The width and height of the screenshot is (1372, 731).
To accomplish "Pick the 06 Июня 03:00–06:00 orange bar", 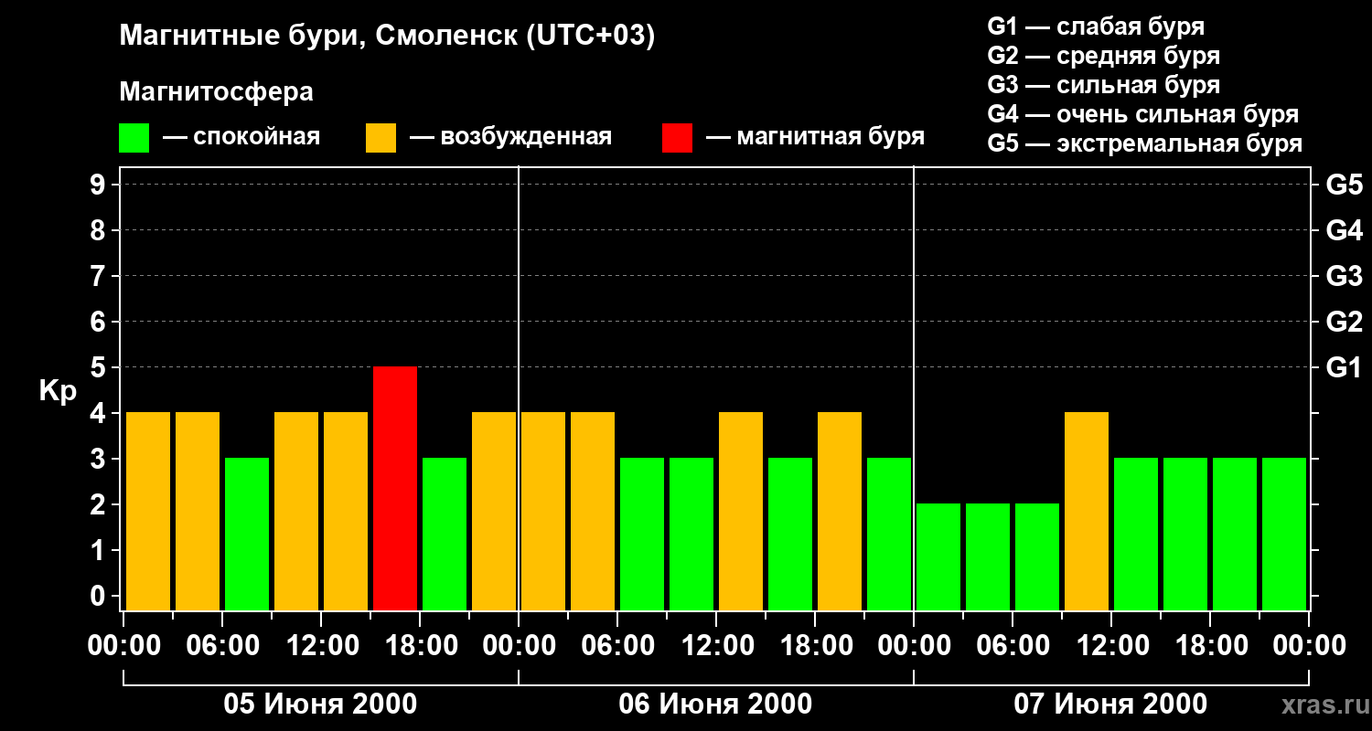I will pyautogui.click(x=593, y=511).
